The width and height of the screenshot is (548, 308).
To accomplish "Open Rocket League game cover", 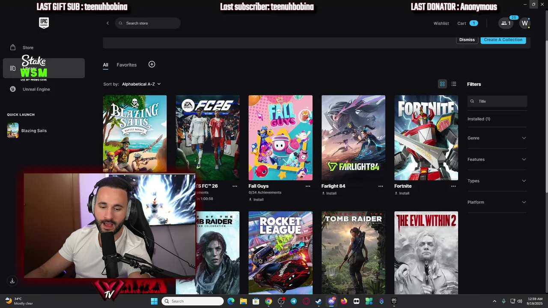I will tap(280, 252).
